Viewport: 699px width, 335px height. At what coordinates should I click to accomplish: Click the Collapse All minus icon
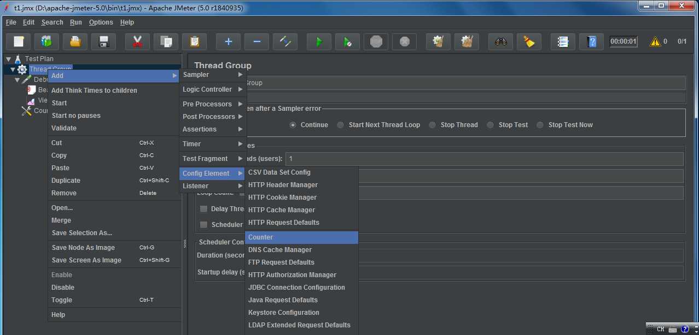(257, 41)
